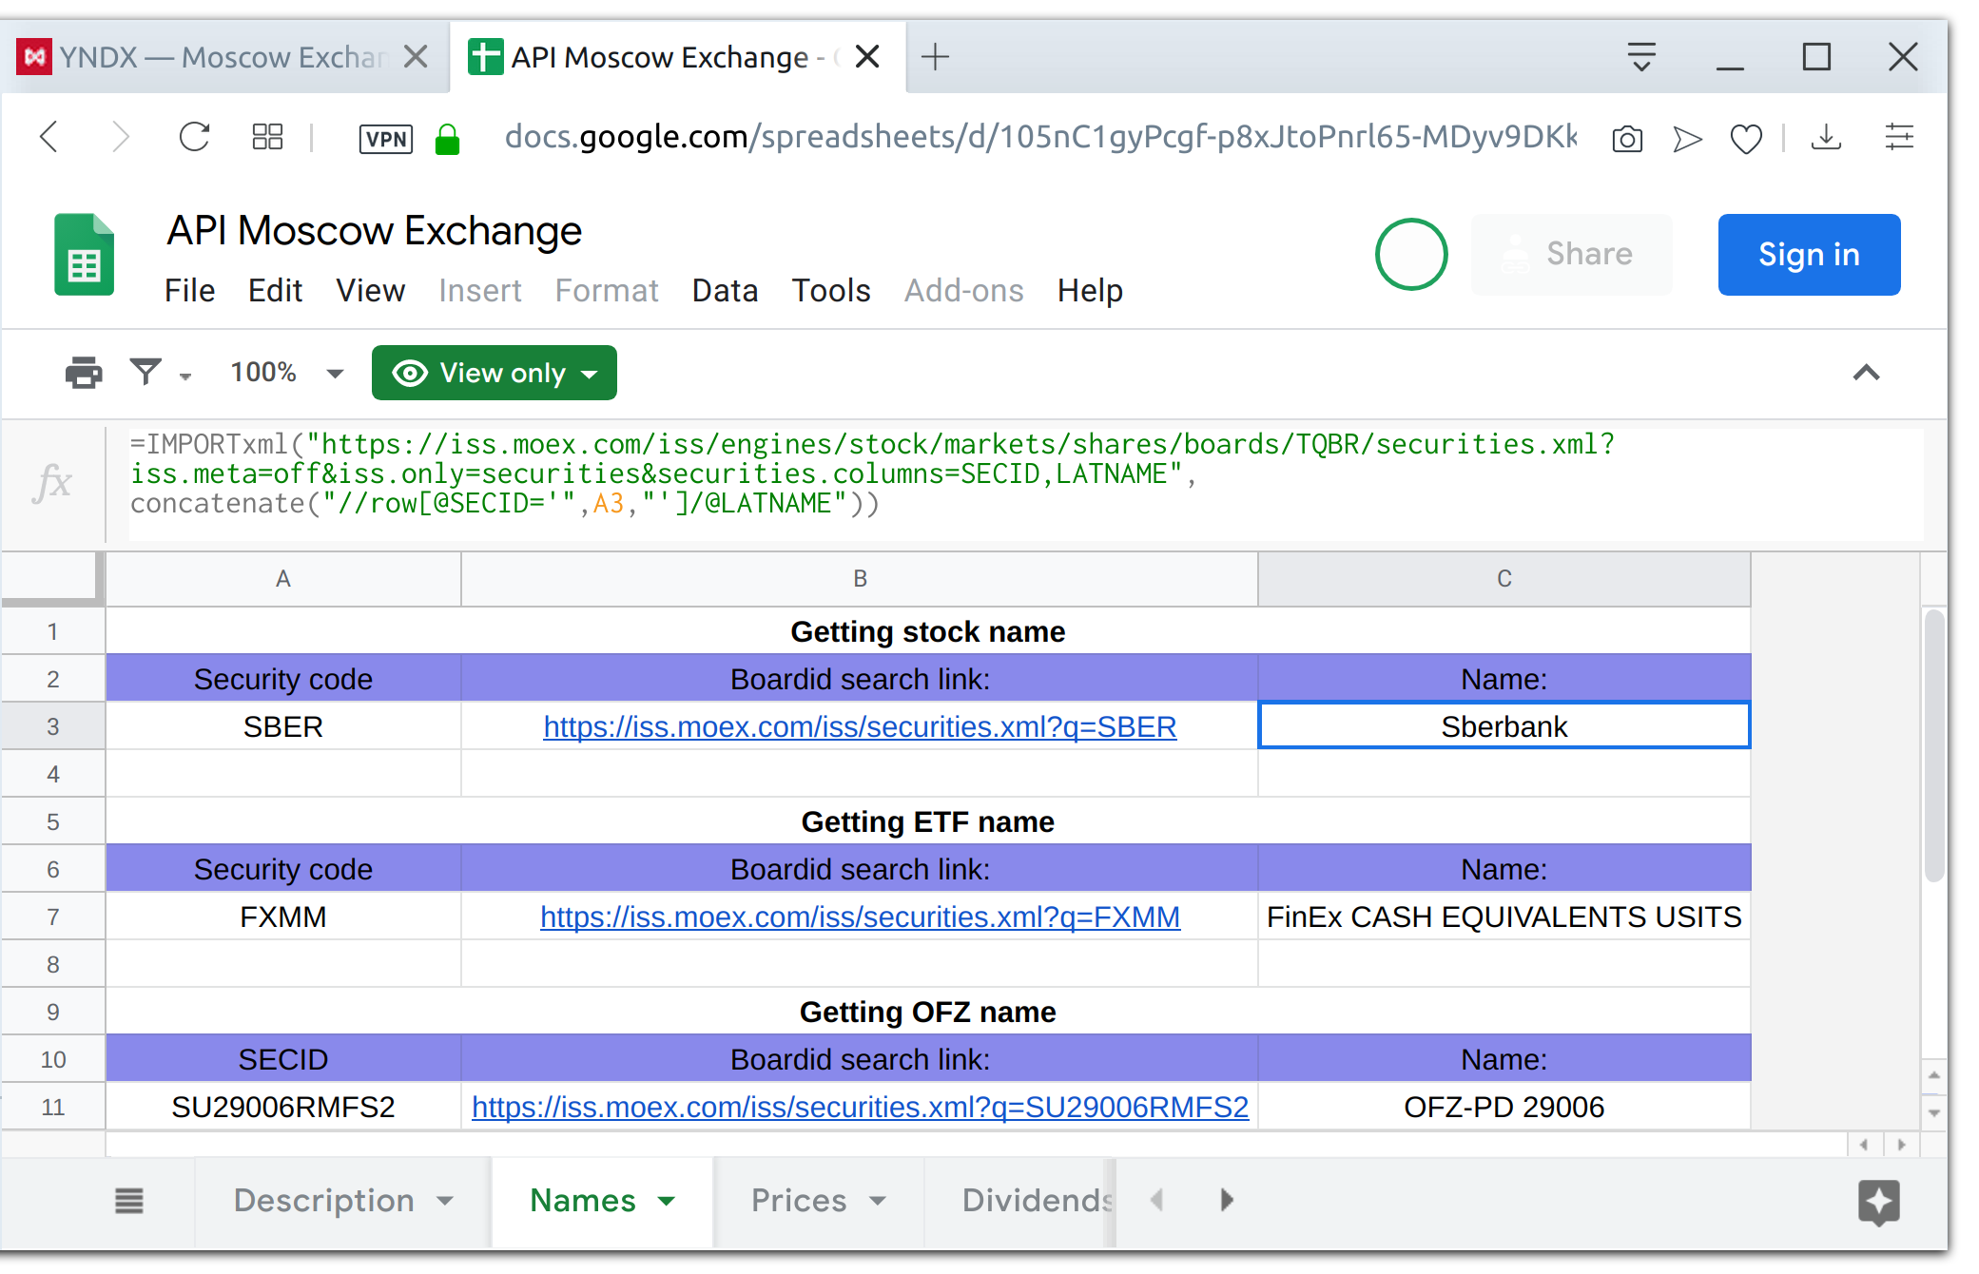Click the vertical scrollbar thumb
This screenshot has height=1274, width=1979.
tap(1933, 746)
